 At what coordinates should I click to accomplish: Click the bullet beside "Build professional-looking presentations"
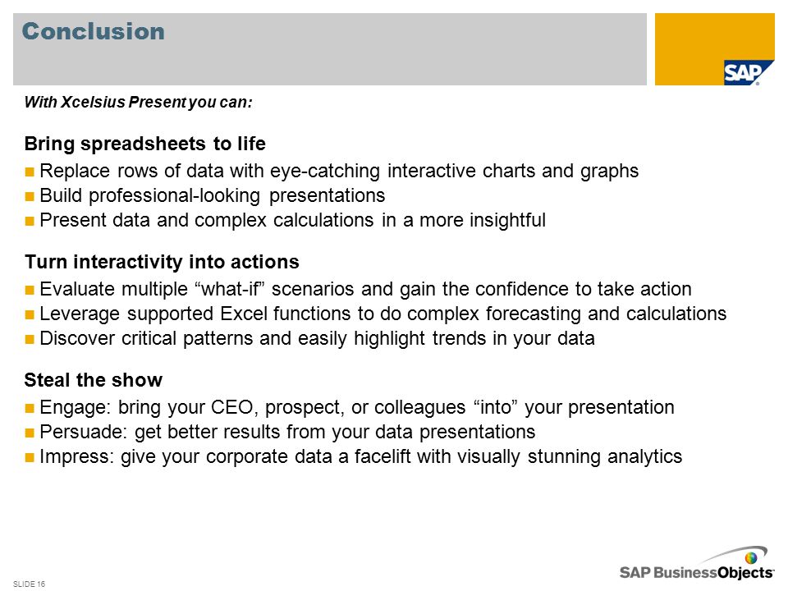30,196
